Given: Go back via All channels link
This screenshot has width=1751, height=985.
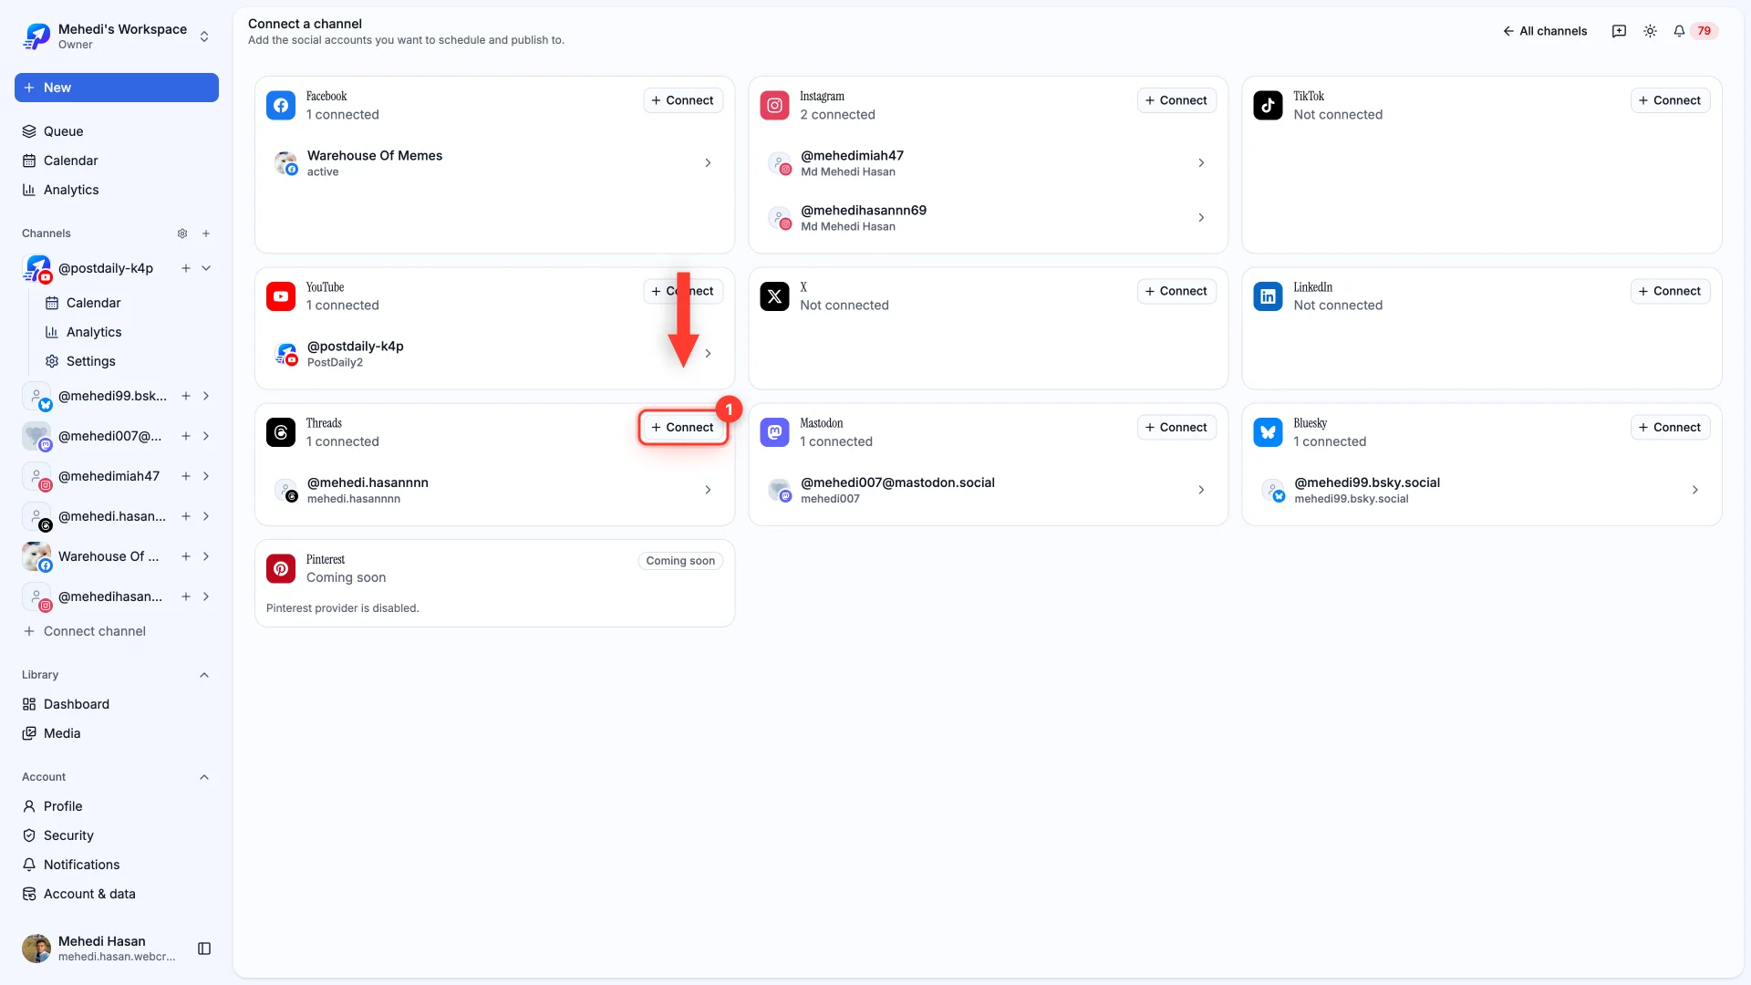Looking at the screenshot, I should [1545, 31].
